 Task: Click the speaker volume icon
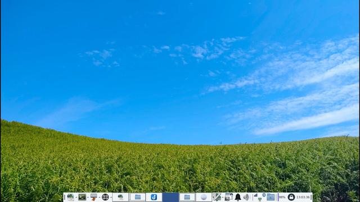coord(246,197)
